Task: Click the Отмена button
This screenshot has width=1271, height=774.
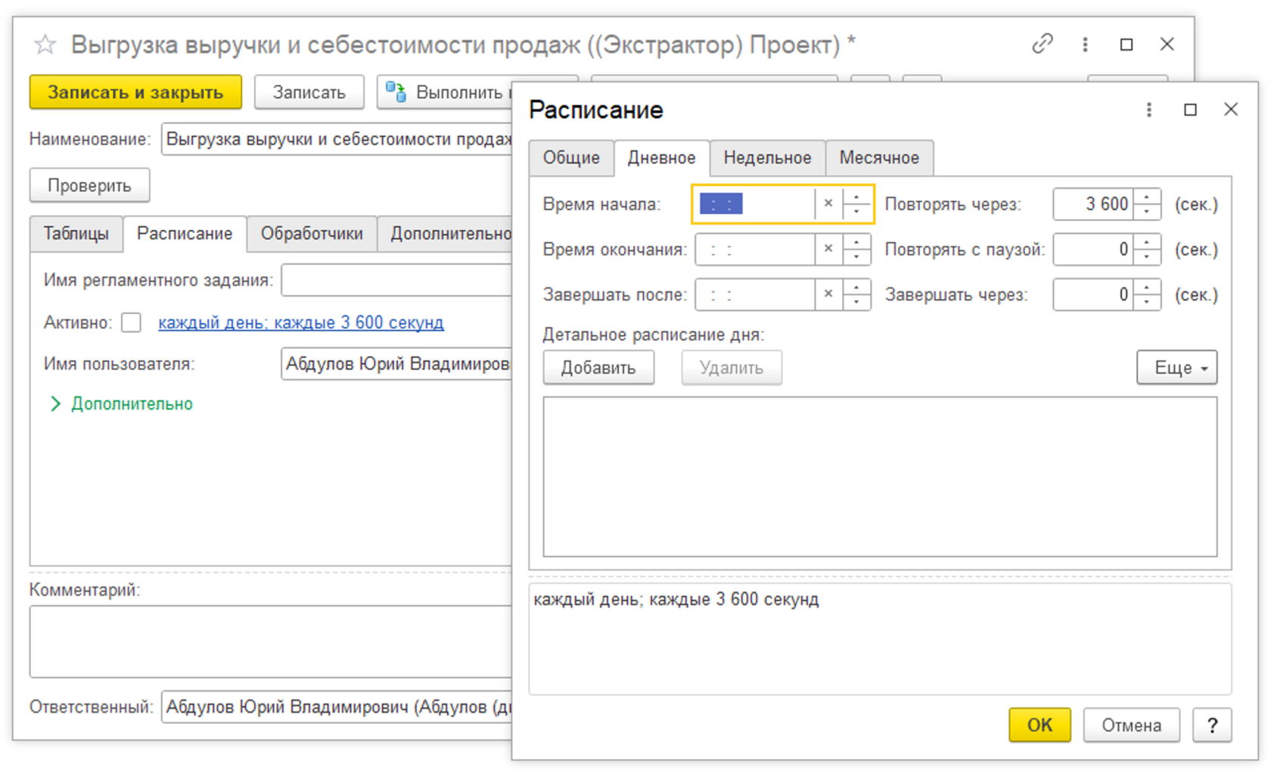Action: tap(1131, 725)
